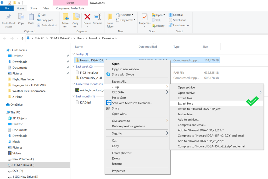The image size is (268, 179).
Task: Select the F-22 Install.rar file
Action: click(89, 73)
